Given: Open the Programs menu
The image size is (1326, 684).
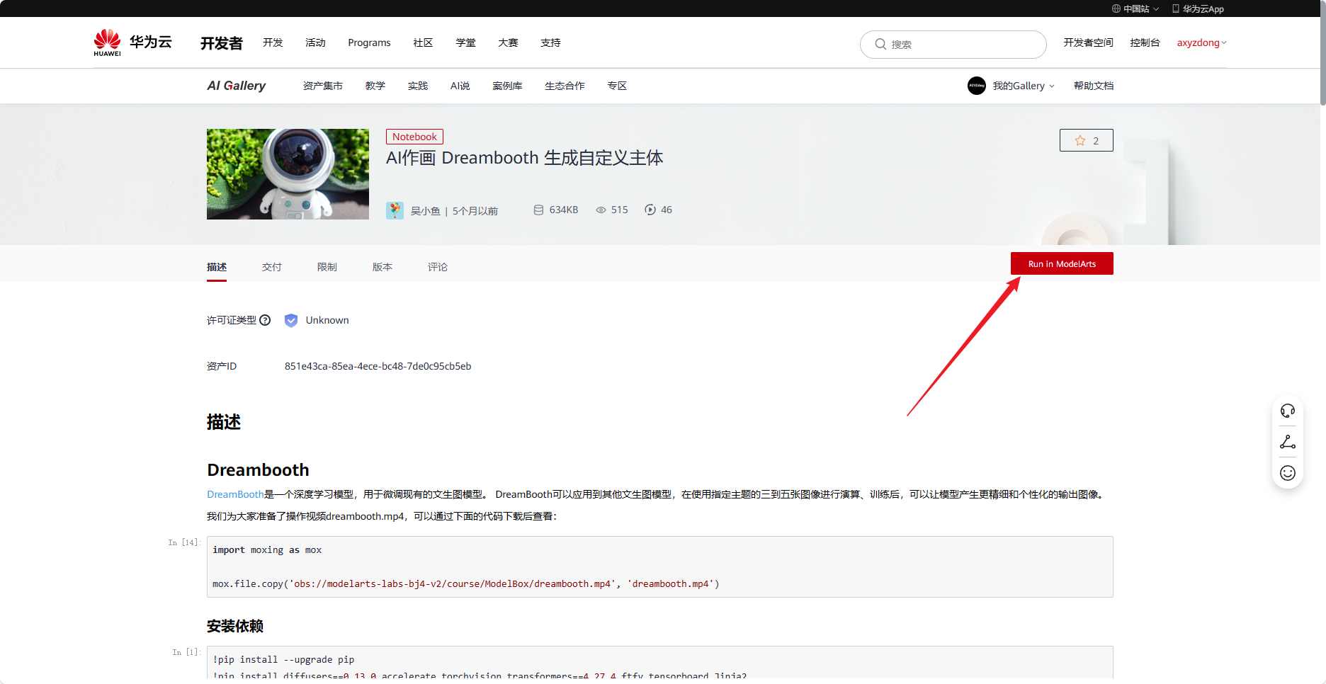Looking at the screenshot, I should 369,42.
